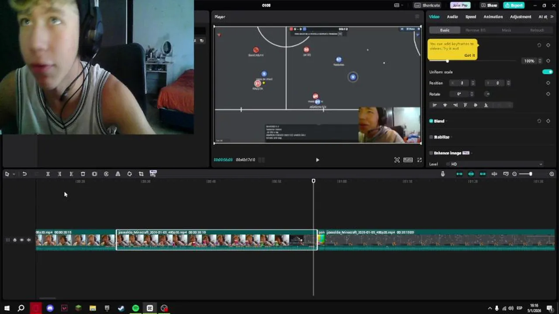559x314 pixels.
Task: Enter fullscreen preview mode
Action: pos(420,160)
